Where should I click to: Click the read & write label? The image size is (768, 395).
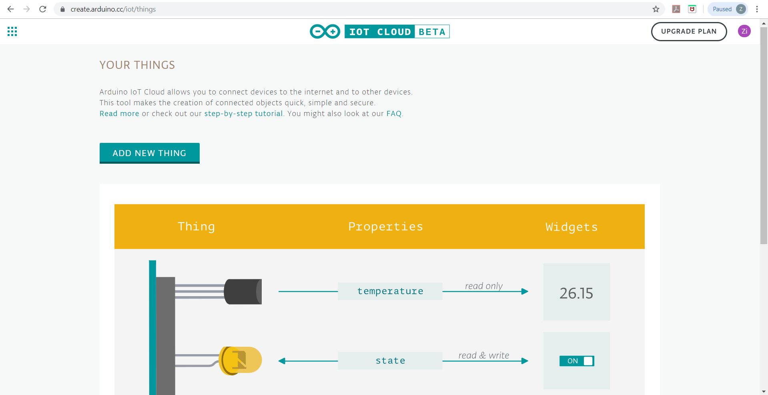tap(484, 355)
